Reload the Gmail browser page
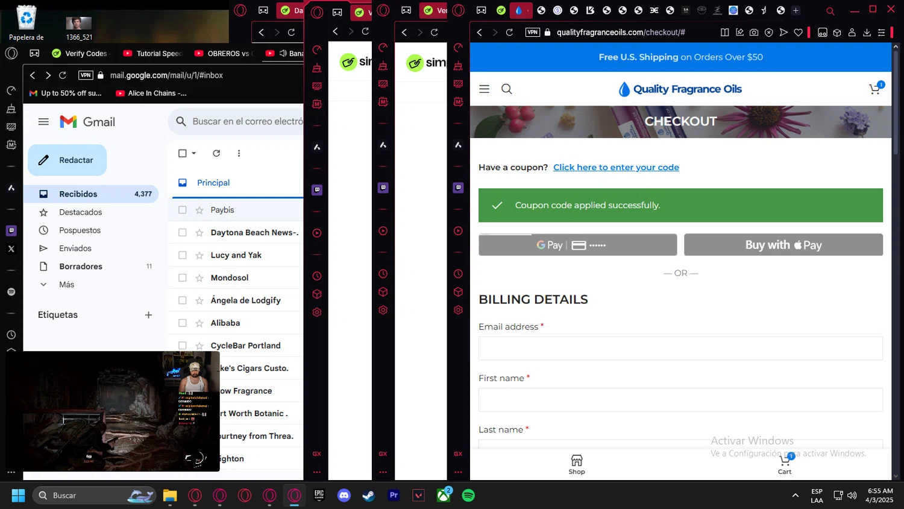Screen dimensions: 904x509 coord(63,75)
